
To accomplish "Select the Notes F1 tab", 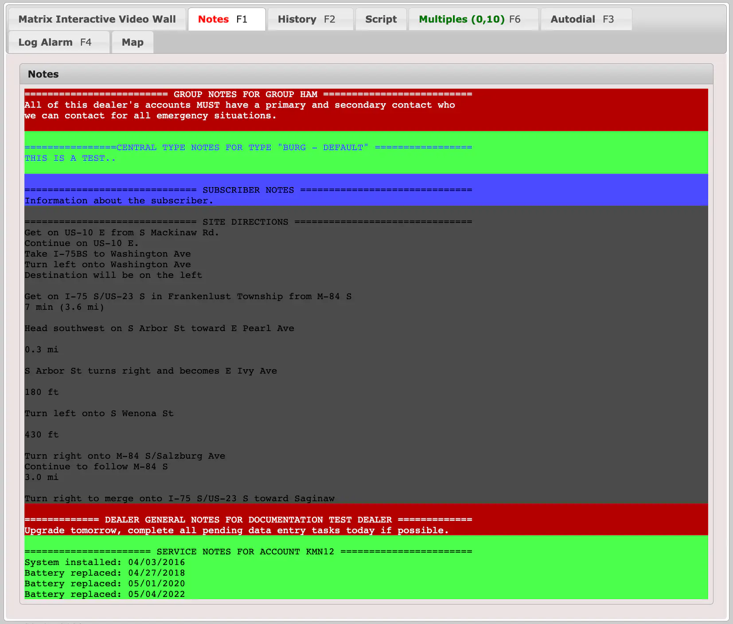I will 227,19.
